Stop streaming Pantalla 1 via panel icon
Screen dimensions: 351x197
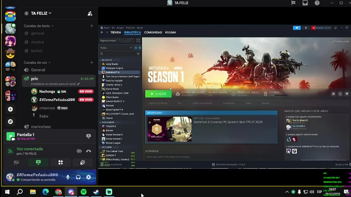pyautogui.click(x=88, y=136)
